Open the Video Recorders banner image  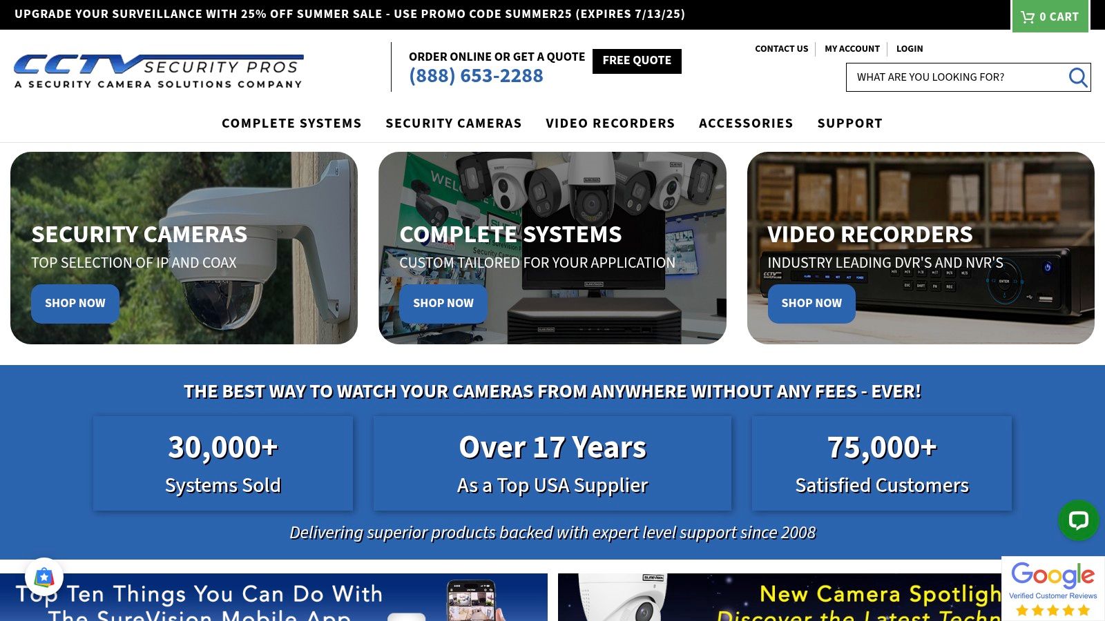coord(921,248)
